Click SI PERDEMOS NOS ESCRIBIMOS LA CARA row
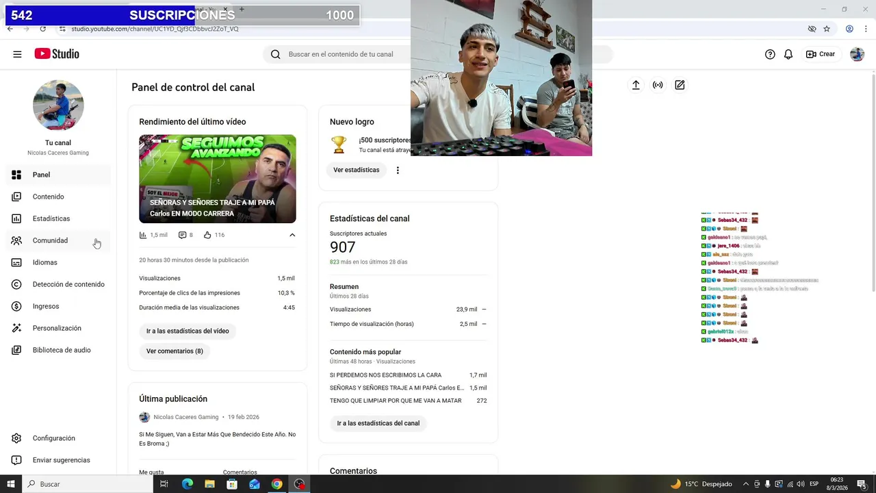 pyautogui.click(x=408, y=375)
